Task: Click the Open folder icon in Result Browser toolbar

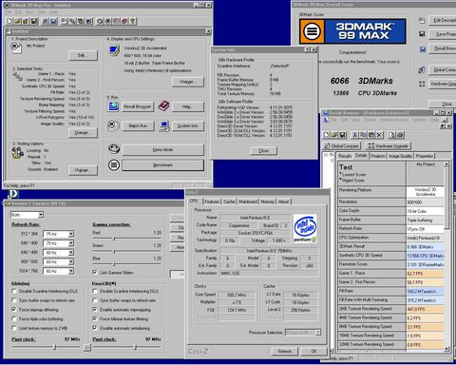Action: click(x=334, y=135)
